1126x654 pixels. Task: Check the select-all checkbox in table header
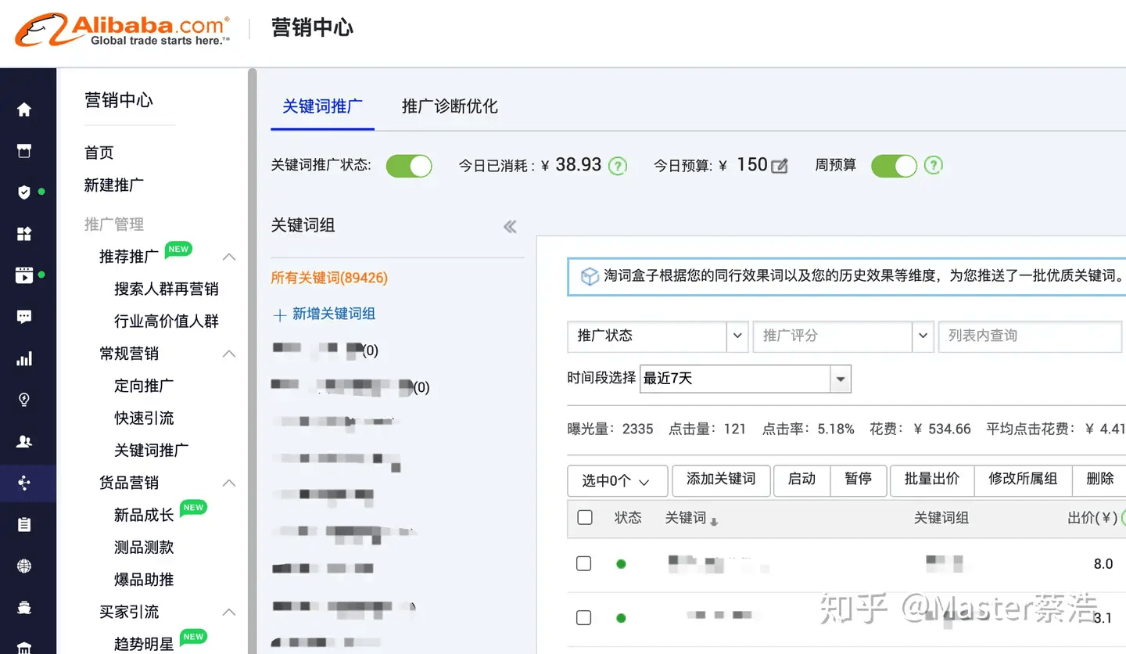click(584, 517)
